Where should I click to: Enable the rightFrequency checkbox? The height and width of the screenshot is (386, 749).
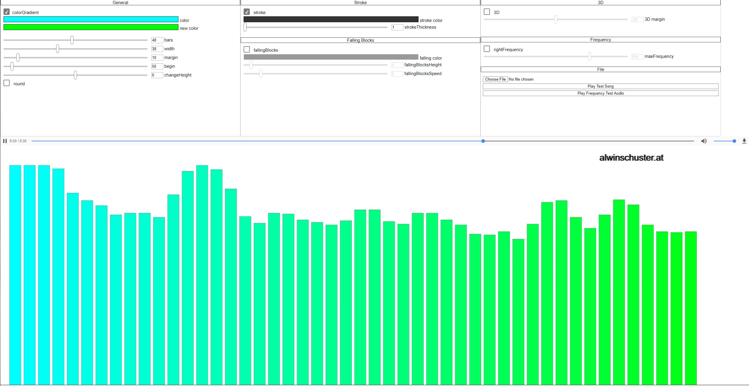(x=487, y=49)
